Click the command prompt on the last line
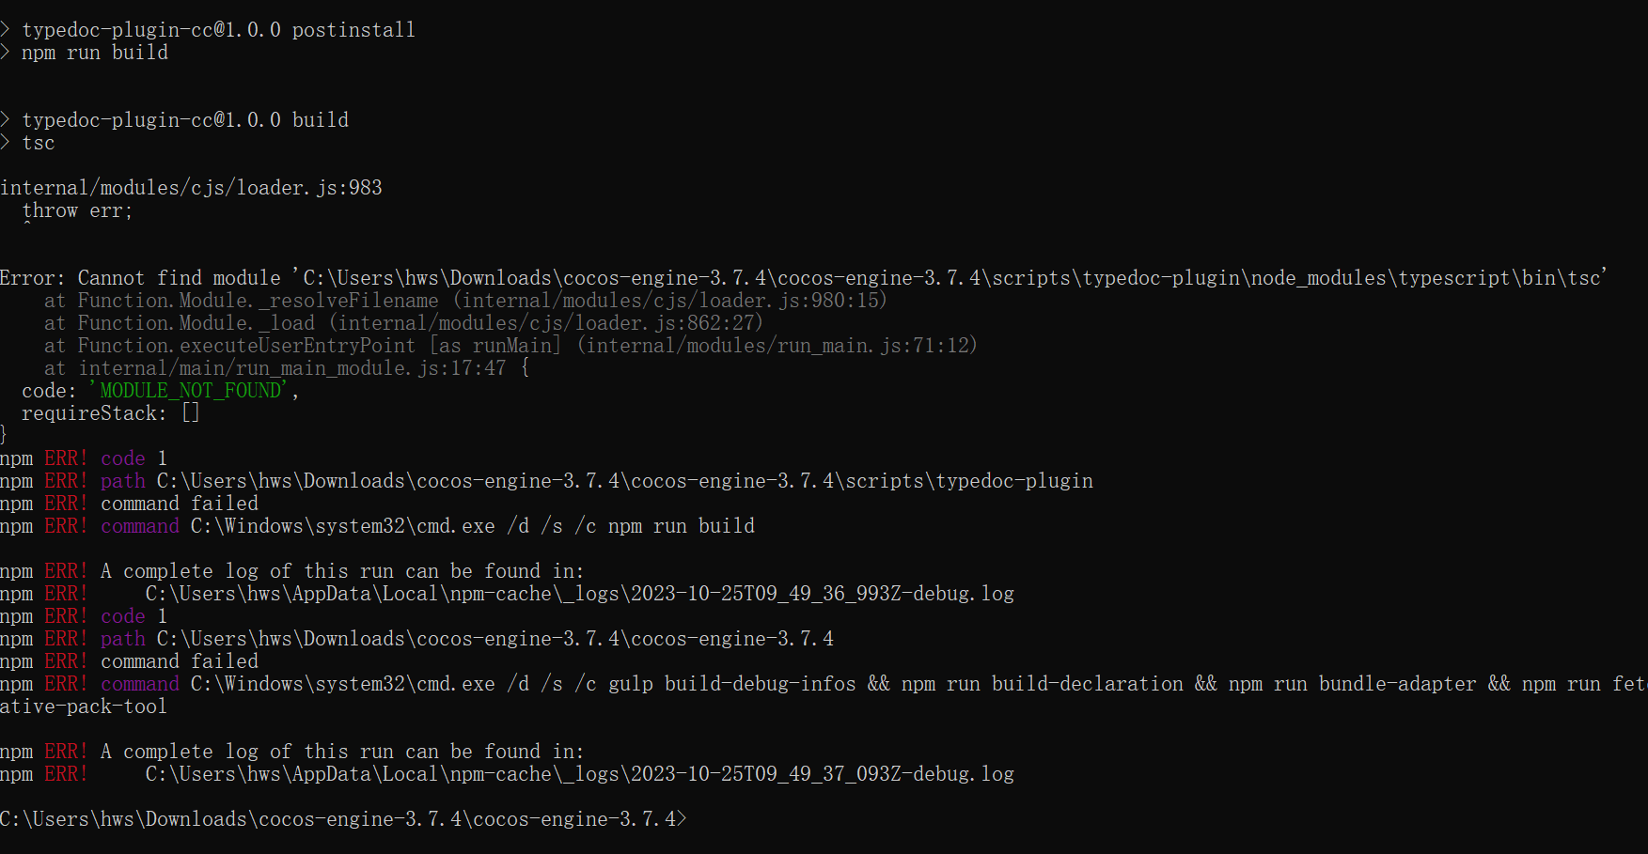1648x854 pixels. click(343, 819)
